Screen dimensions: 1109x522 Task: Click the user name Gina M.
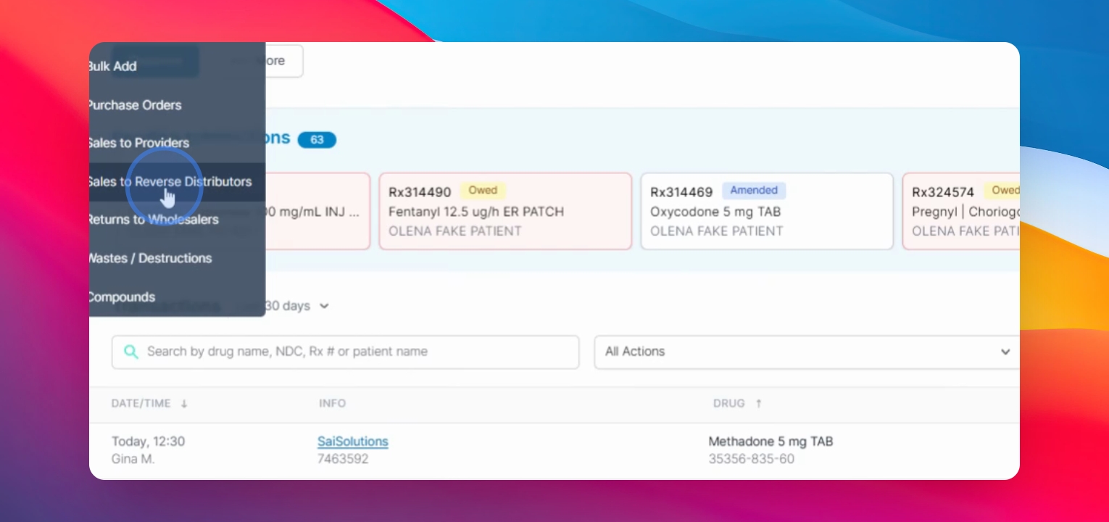[133, 459]
